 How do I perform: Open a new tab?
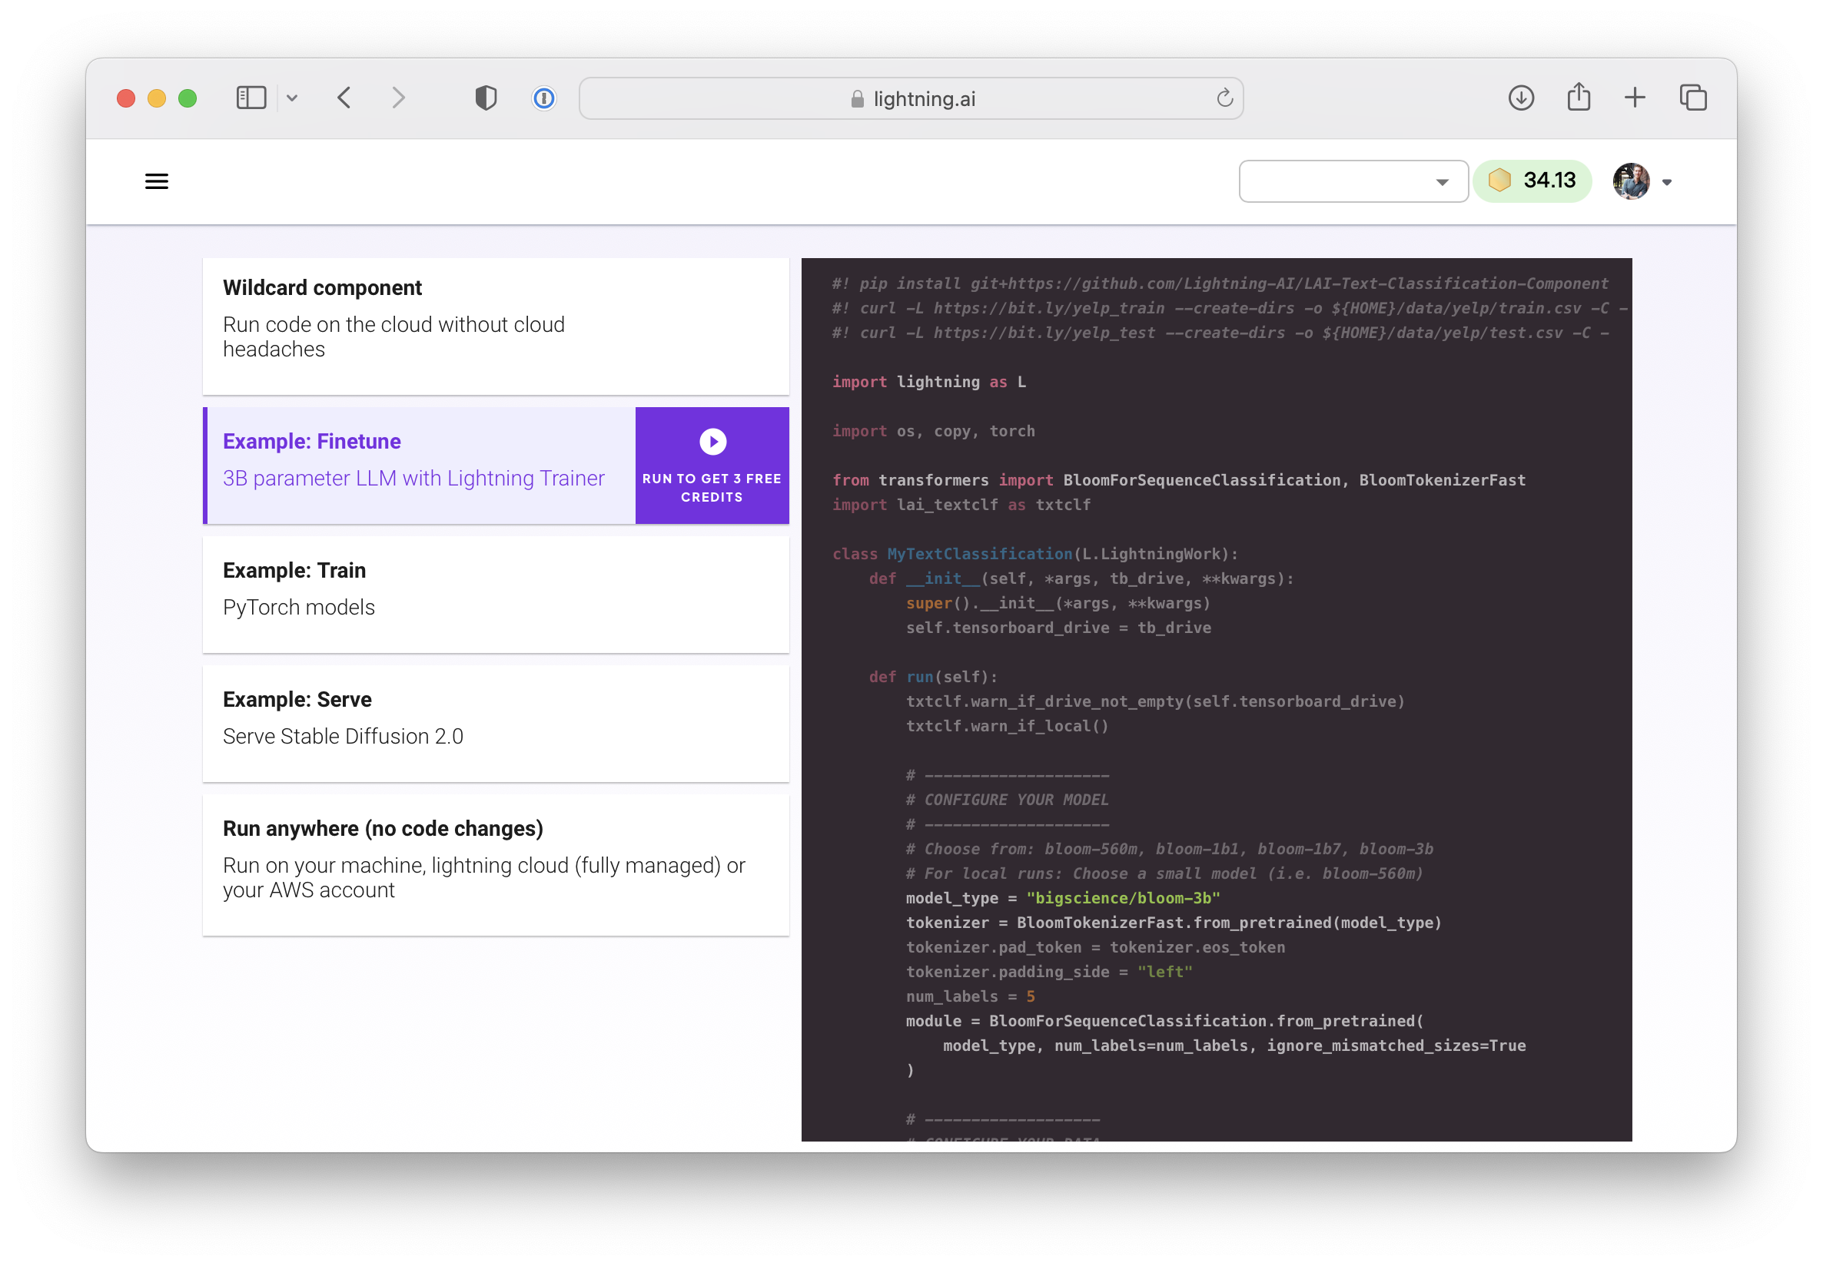point(1635,98)
